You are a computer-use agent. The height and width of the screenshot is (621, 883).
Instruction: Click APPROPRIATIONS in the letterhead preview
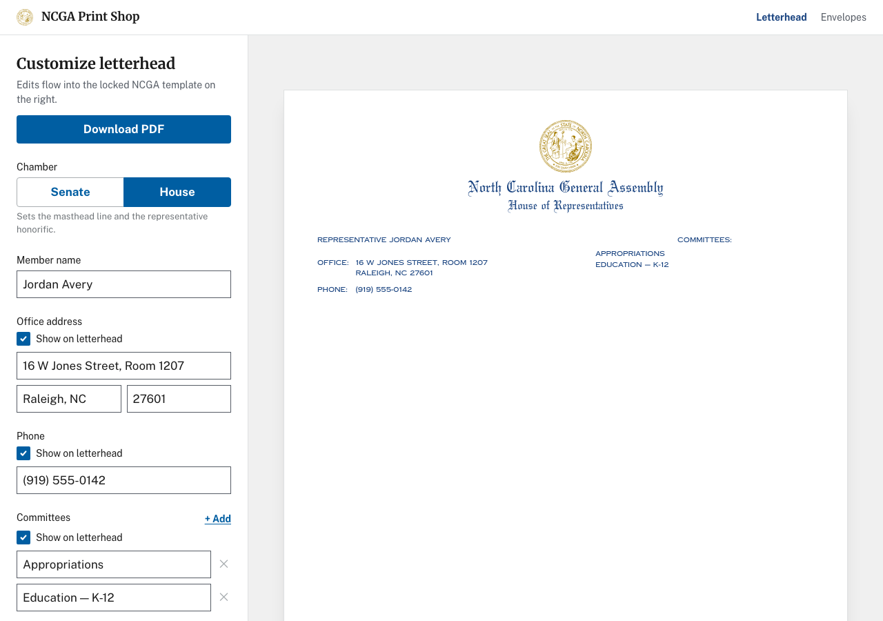point(630,254)
